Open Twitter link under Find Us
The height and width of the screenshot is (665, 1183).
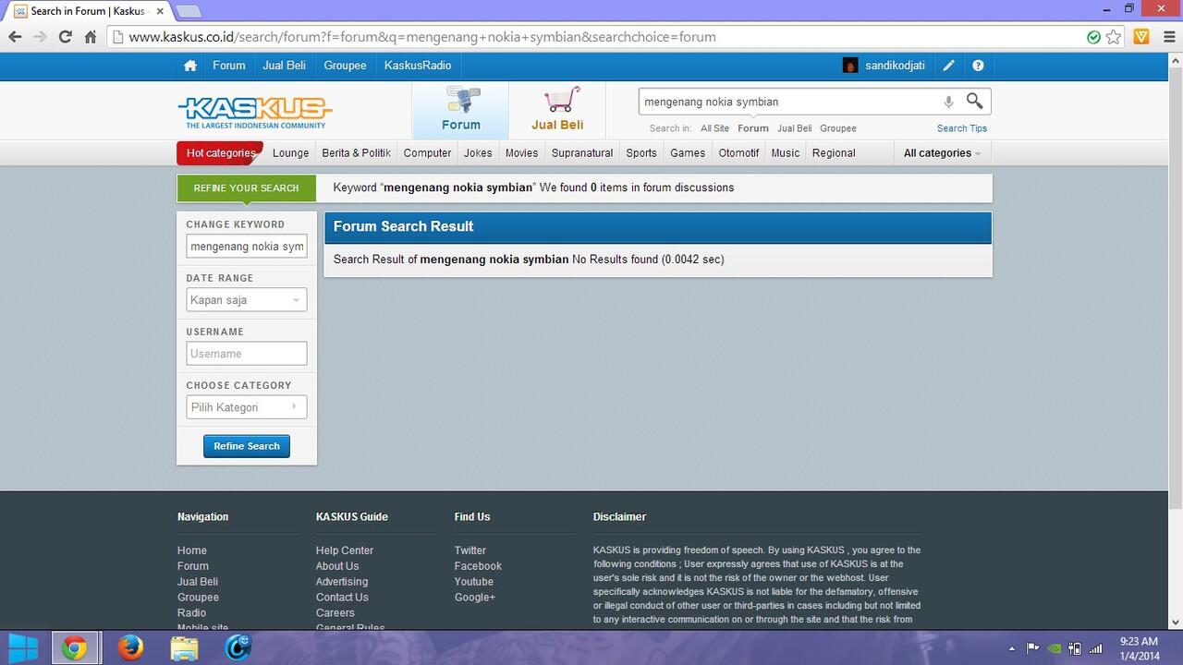(x=470, y=550)
